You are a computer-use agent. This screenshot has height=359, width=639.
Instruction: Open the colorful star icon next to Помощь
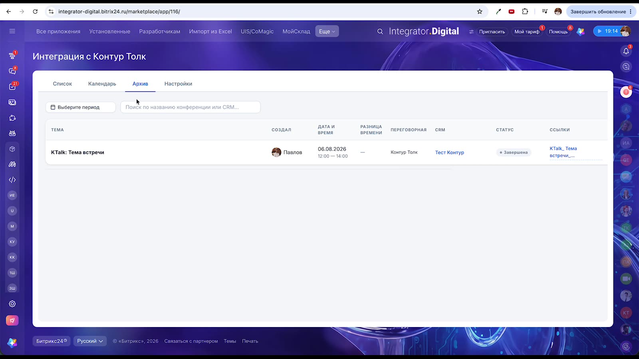click(x=581, y=32)
